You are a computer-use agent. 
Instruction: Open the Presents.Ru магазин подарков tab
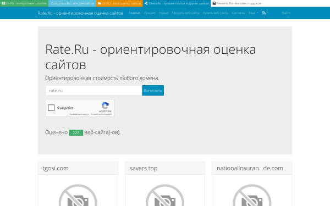click(238, 3)
